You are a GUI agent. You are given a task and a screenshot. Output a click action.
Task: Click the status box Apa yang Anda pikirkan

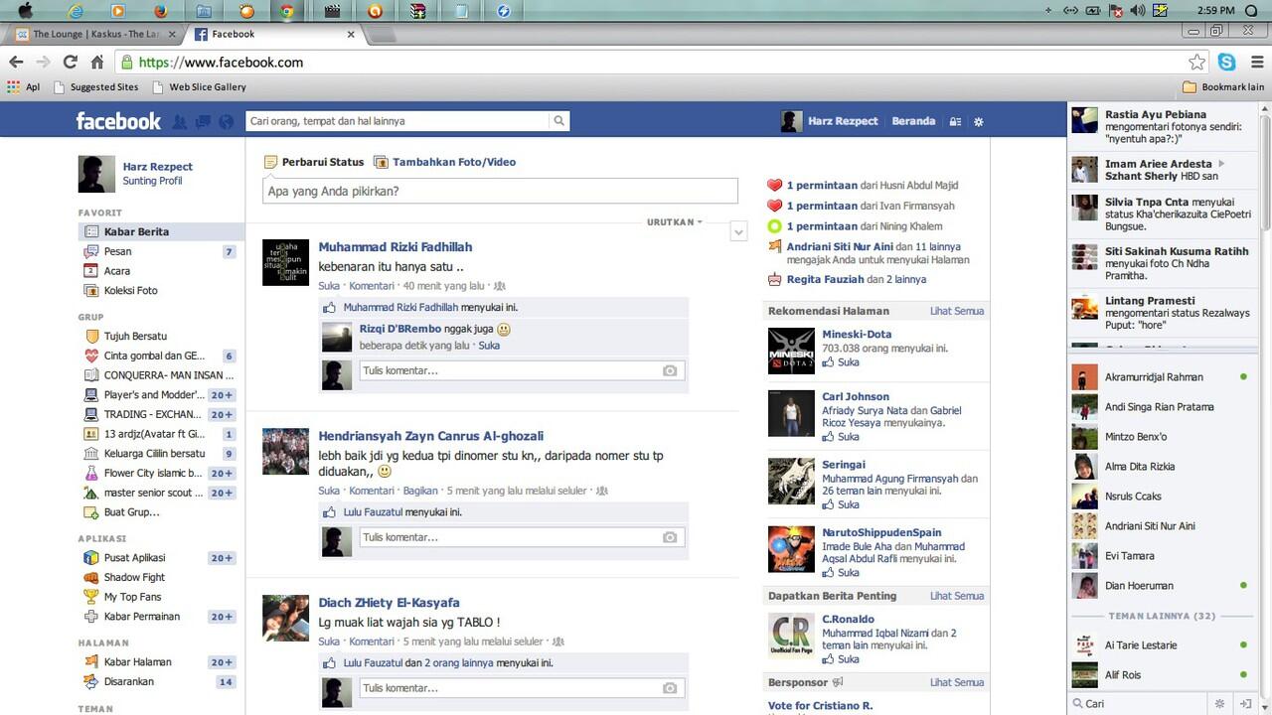point(500,191)
